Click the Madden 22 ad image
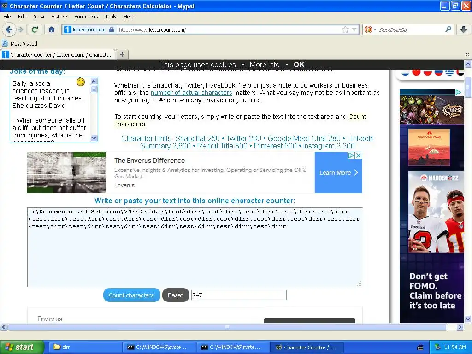472x354 pixels. click(x=436, y=212)
